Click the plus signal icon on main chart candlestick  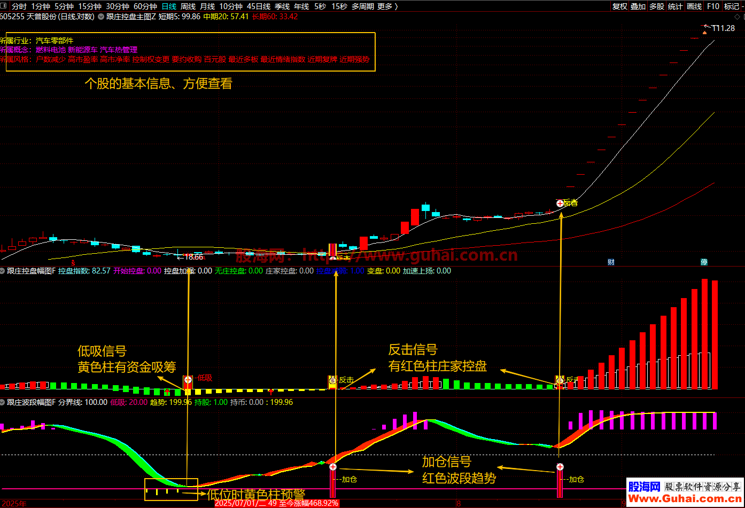(560, 204)
